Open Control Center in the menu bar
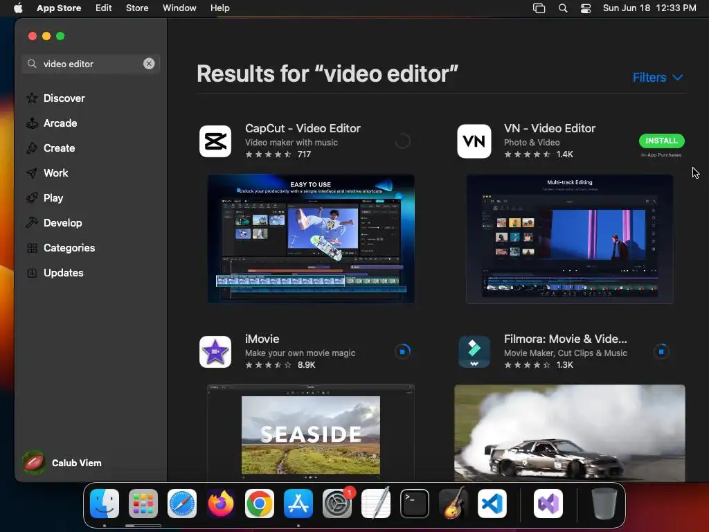This screenshot has height=532, width=709. click(586, 8)
